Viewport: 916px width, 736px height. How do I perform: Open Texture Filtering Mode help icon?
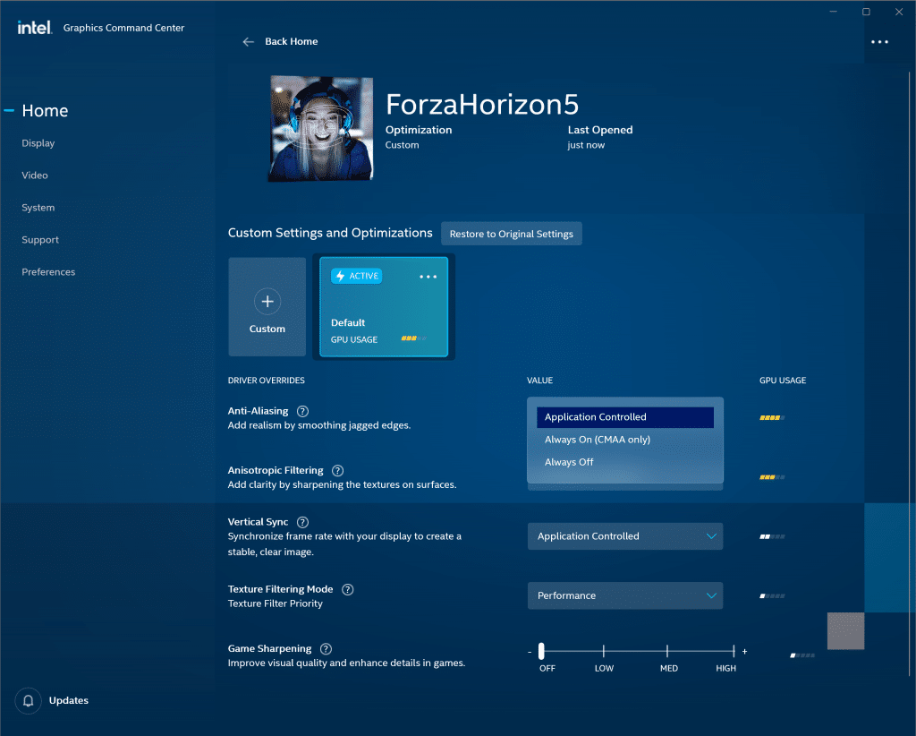(348, 589)
